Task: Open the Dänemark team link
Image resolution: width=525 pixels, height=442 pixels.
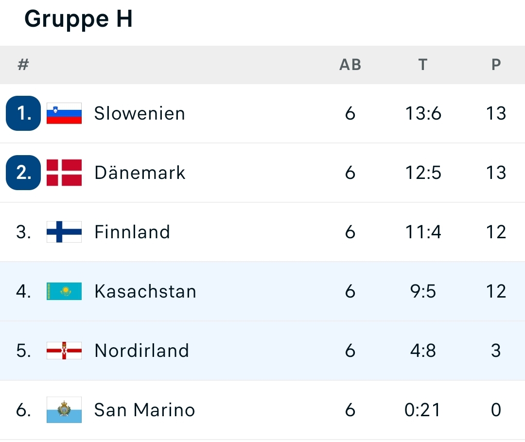Action: click(x=140, y=173)
